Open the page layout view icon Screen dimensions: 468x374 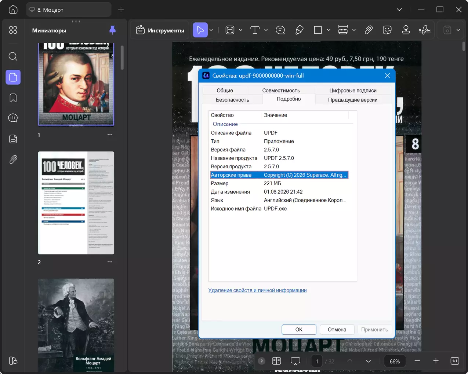pos(276,361)
